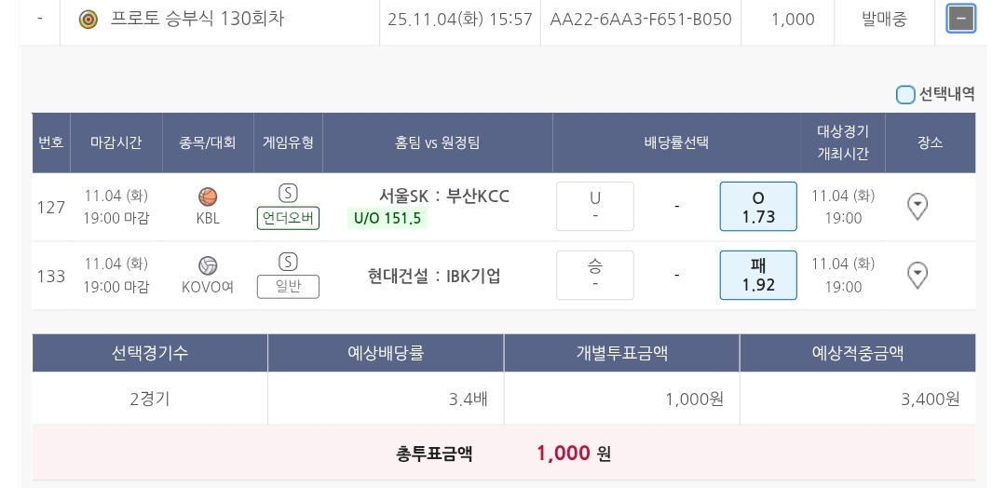Click the 언더오버 game type tag

[288, 218]
